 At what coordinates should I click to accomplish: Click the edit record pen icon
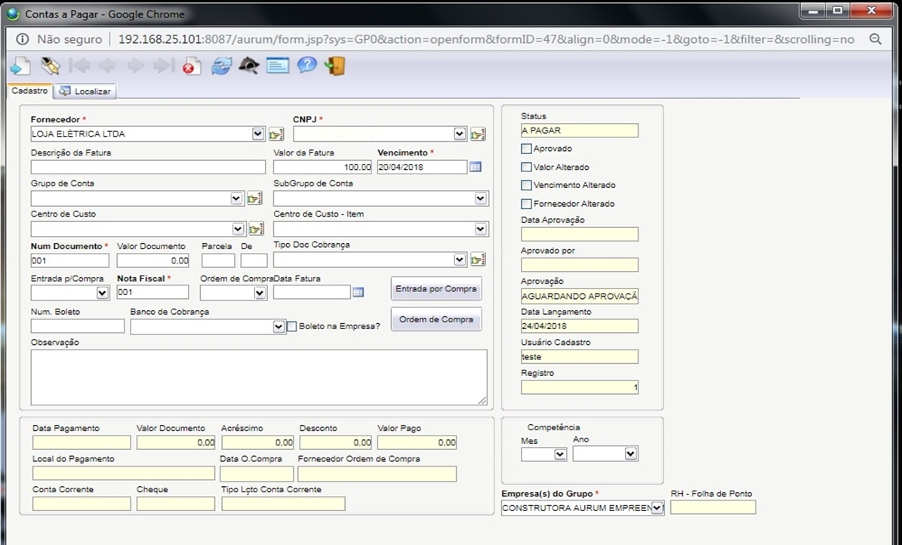(50, 66)
